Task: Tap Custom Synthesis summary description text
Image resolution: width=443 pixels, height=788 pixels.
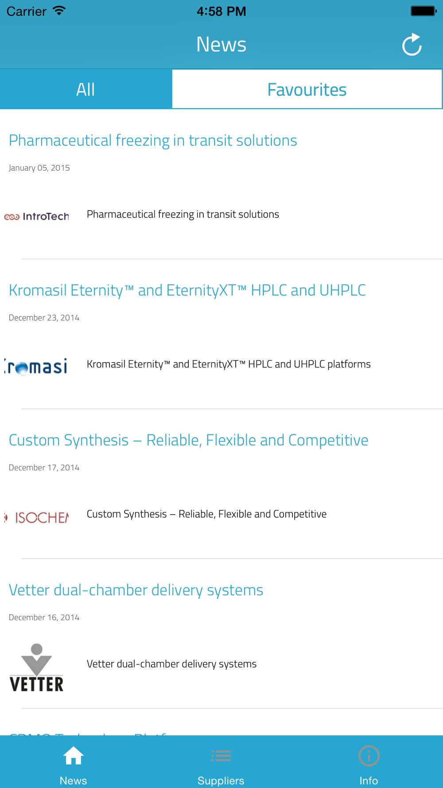Action: 206,514
